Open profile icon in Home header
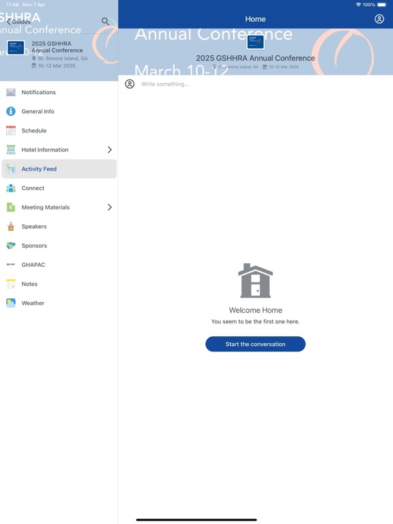This screenshot has height=524, width=393. pyautogui.click(x=379, y=19)
